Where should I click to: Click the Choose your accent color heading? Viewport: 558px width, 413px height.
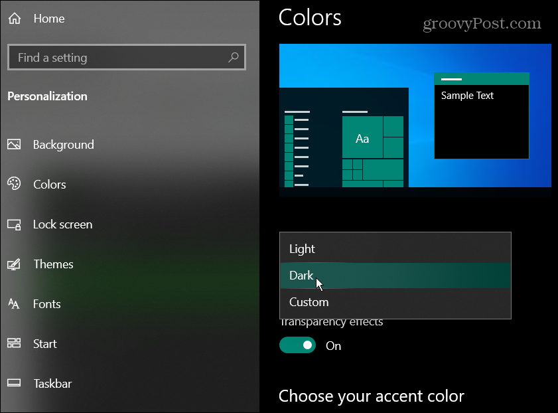pos(371,396)
